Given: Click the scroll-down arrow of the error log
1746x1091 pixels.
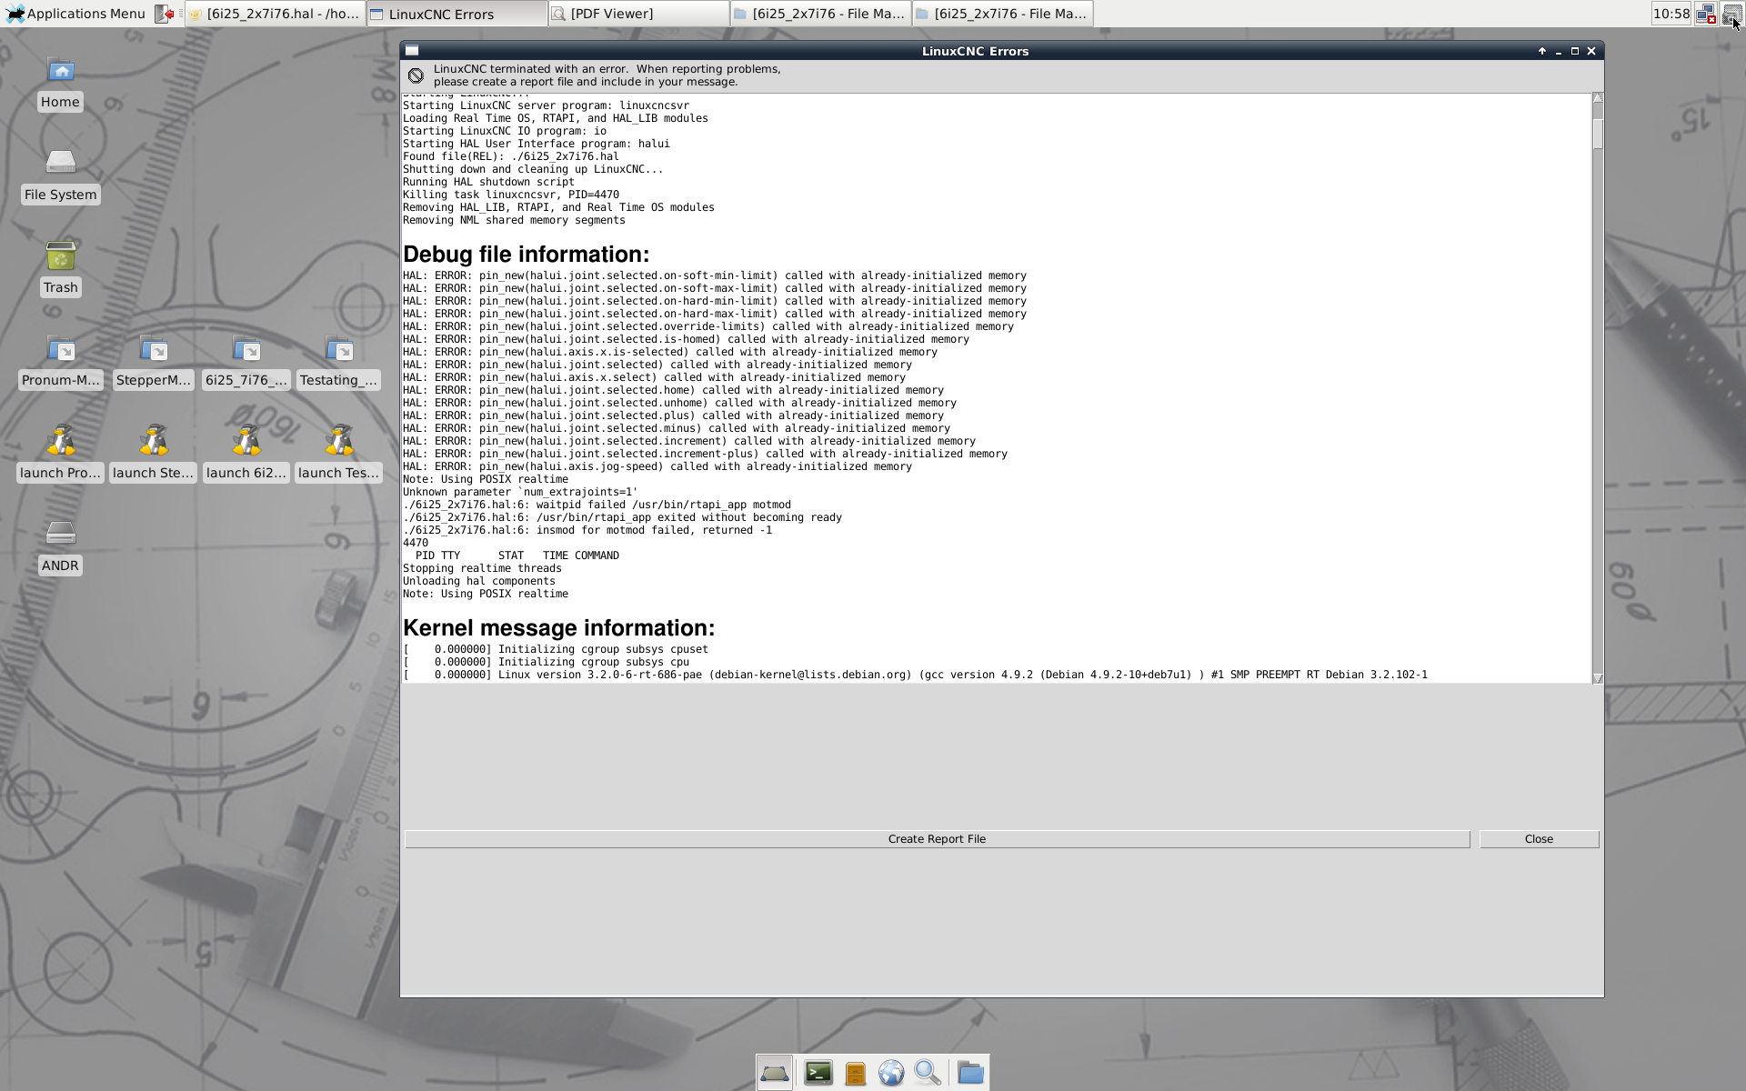Looking at the screenshot, I should 1598,678.
